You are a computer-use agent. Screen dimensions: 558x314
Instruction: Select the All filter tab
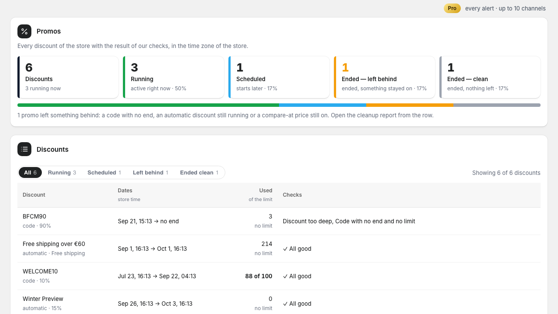coord(30,173)
